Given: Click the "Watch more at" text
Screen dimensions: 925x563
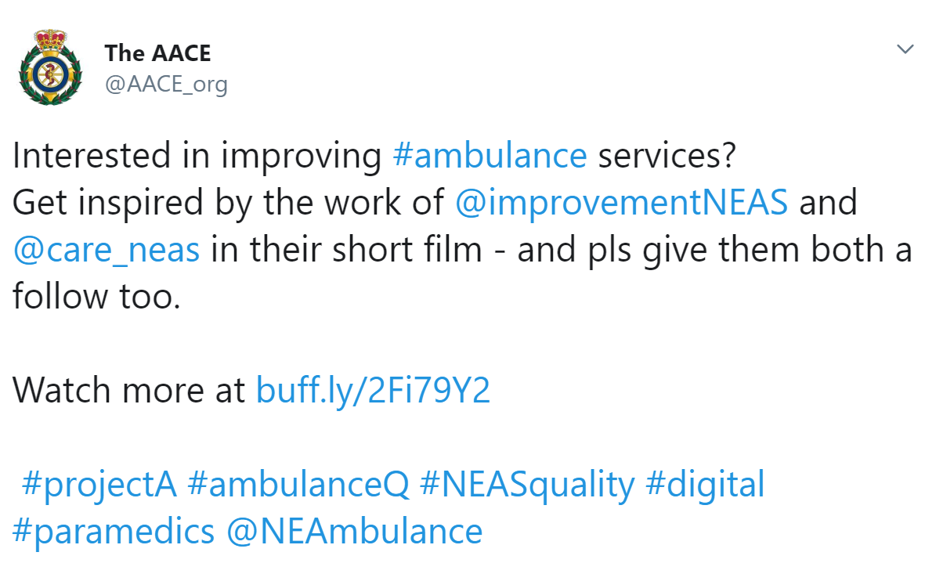Looking at the screenshot, I should (129, 390).
